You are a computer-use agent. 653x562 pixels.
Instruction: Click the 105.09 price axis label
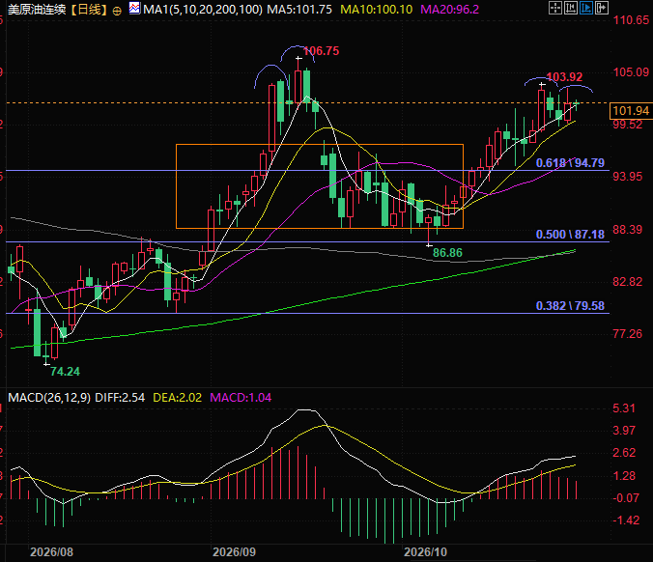point(632,72)
